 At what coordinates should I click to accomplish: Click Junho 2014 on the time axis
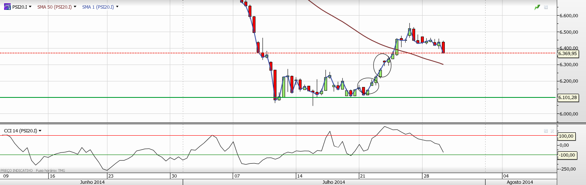pyautogui.click(x=92, y=182)
